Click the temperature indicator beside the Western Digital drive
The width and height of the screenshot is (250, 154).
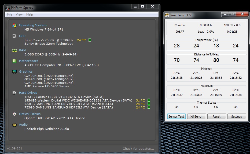[149, 100]
